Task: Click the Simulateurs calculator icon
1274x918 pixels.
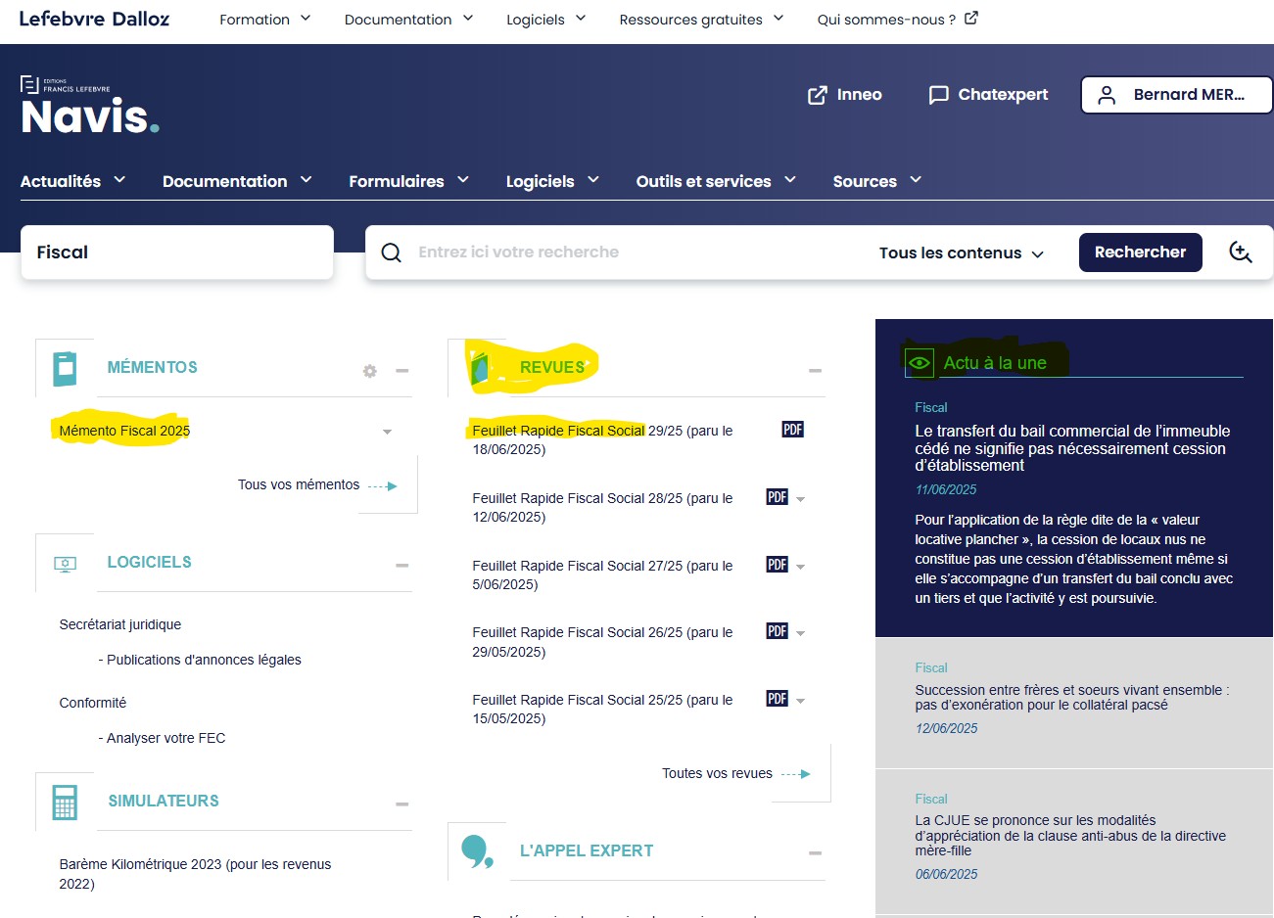Action: (x=65, y=802)
